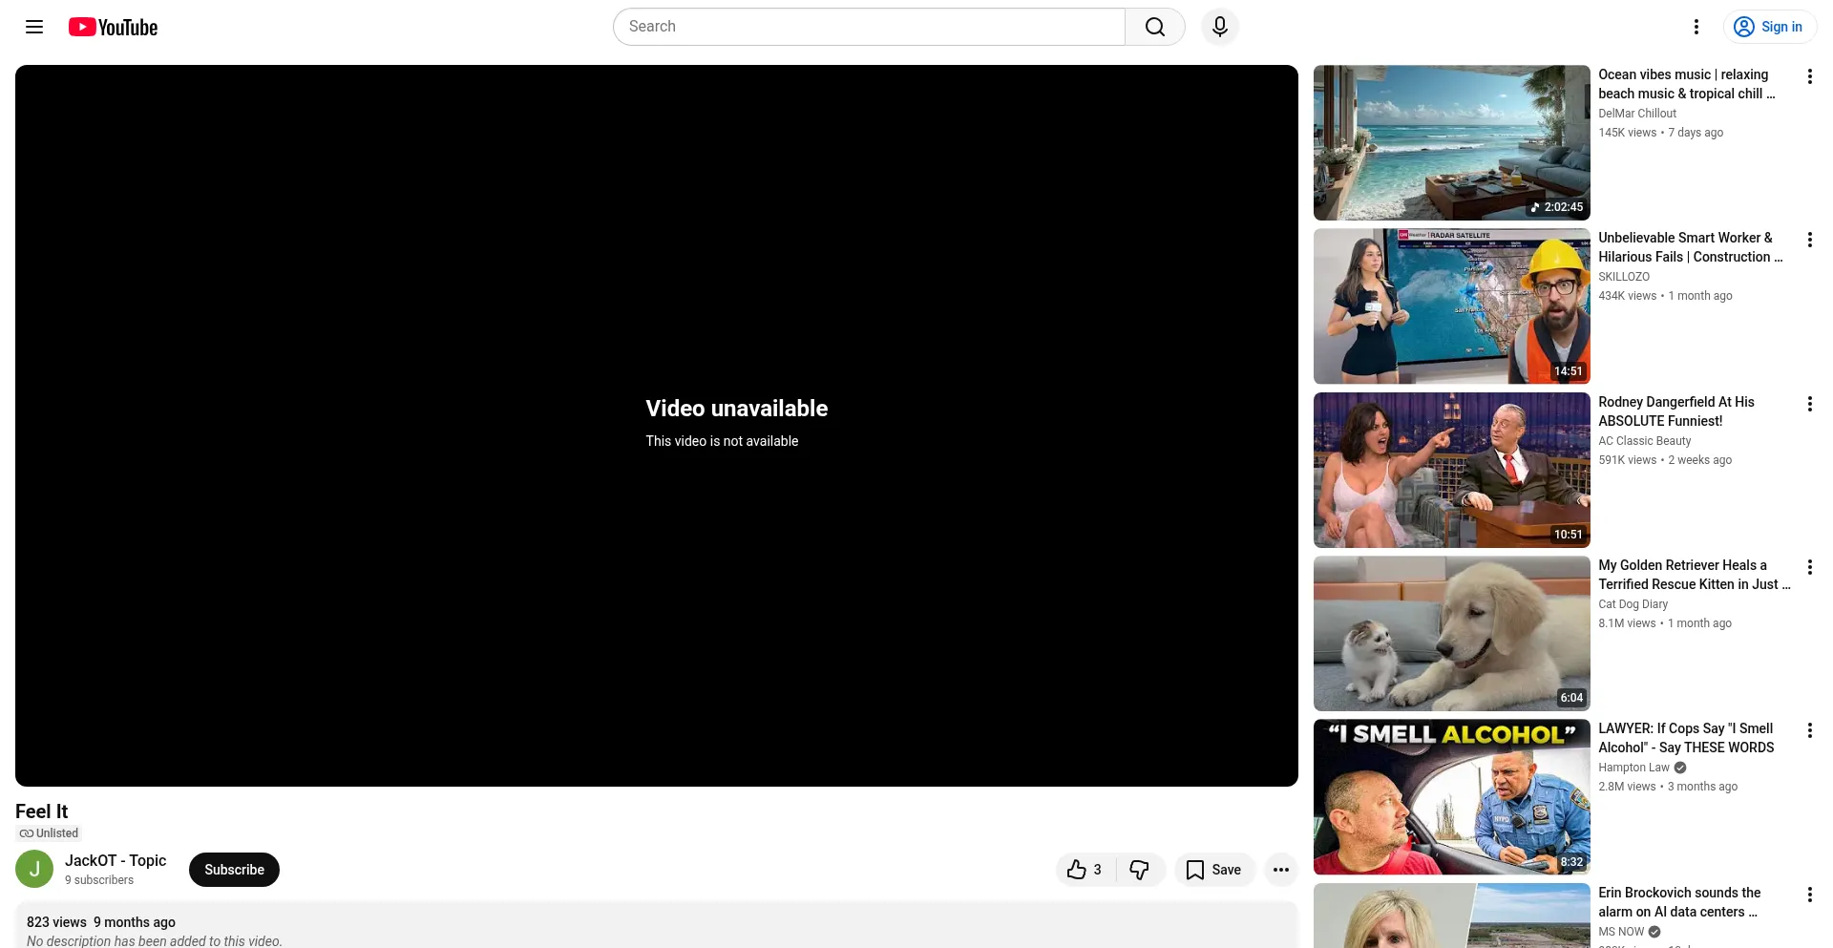Image resolution: width=1833 pixels, height=948 pixels.
Task: Click the "Video unavailable" message
Action: coord(737,409)
